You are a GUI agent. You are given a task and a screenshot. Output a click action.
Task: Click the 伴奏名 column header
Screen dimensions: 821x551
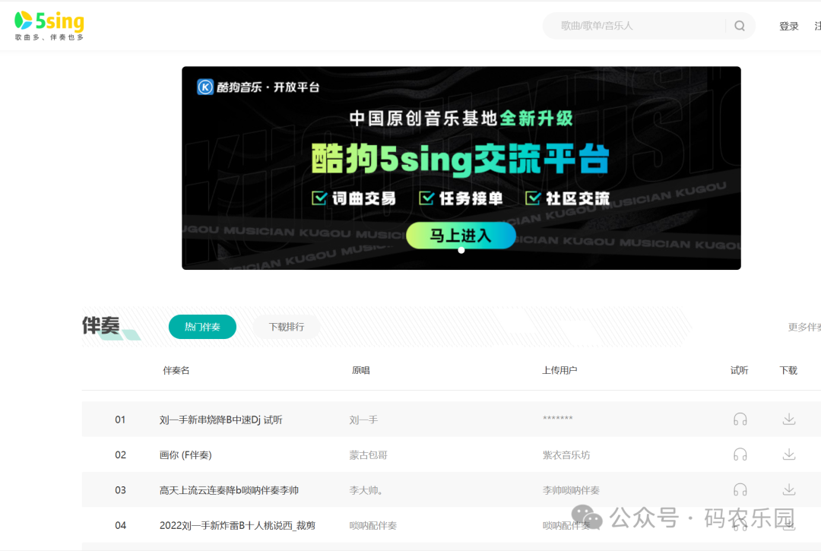(x=176, y=370)
